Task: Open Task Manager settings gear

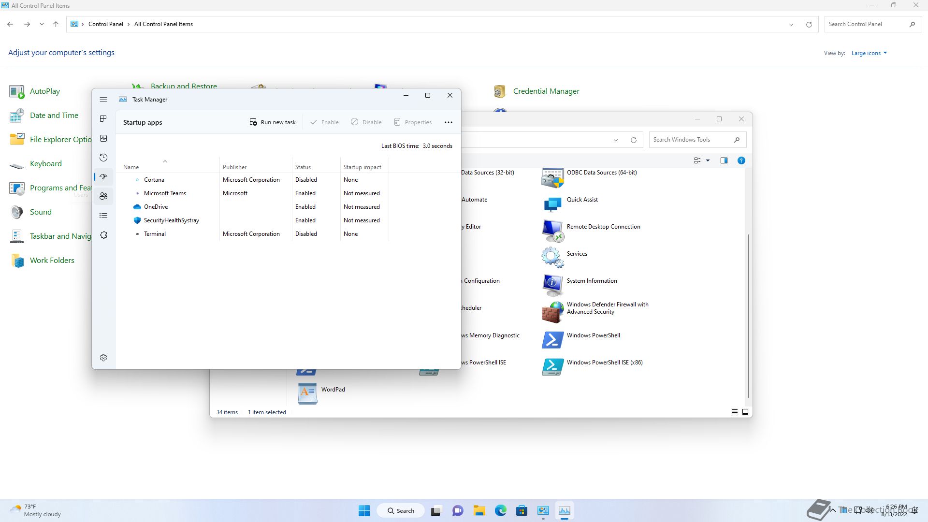Action: [x=103, y=358]
